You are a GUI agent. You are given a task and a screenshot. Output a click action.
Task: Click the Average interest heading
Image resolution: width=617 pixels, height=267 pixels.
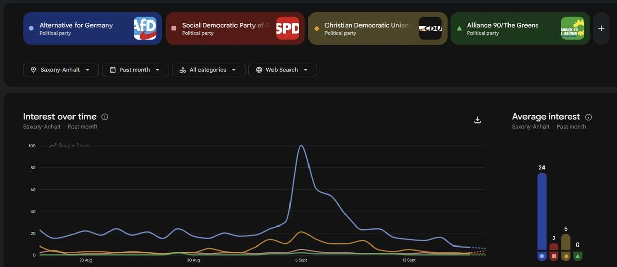(546, 117)
